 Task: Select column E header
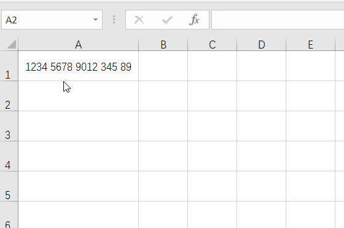coord(311,44)
